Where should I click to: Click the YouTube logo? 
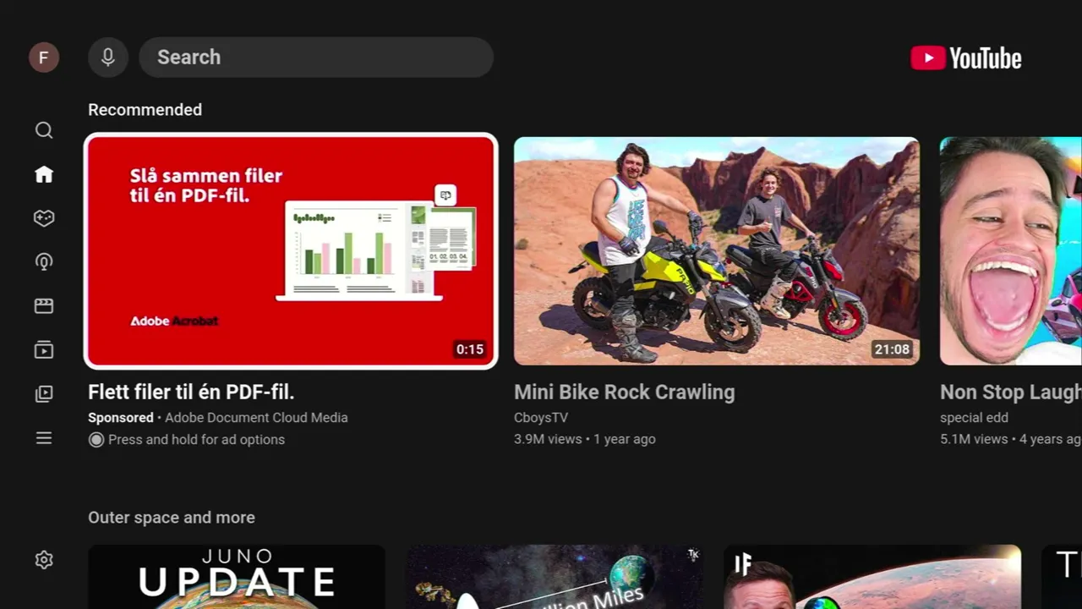(966, 58)
